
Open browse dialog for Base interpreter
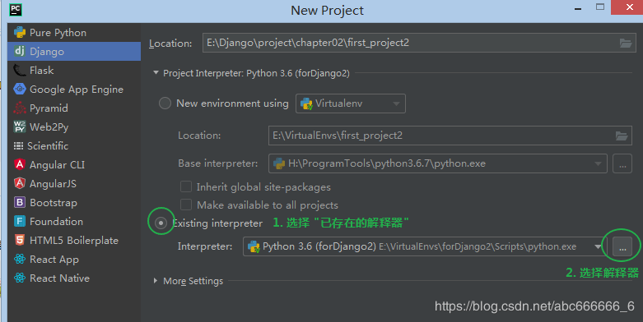[622, 163]
